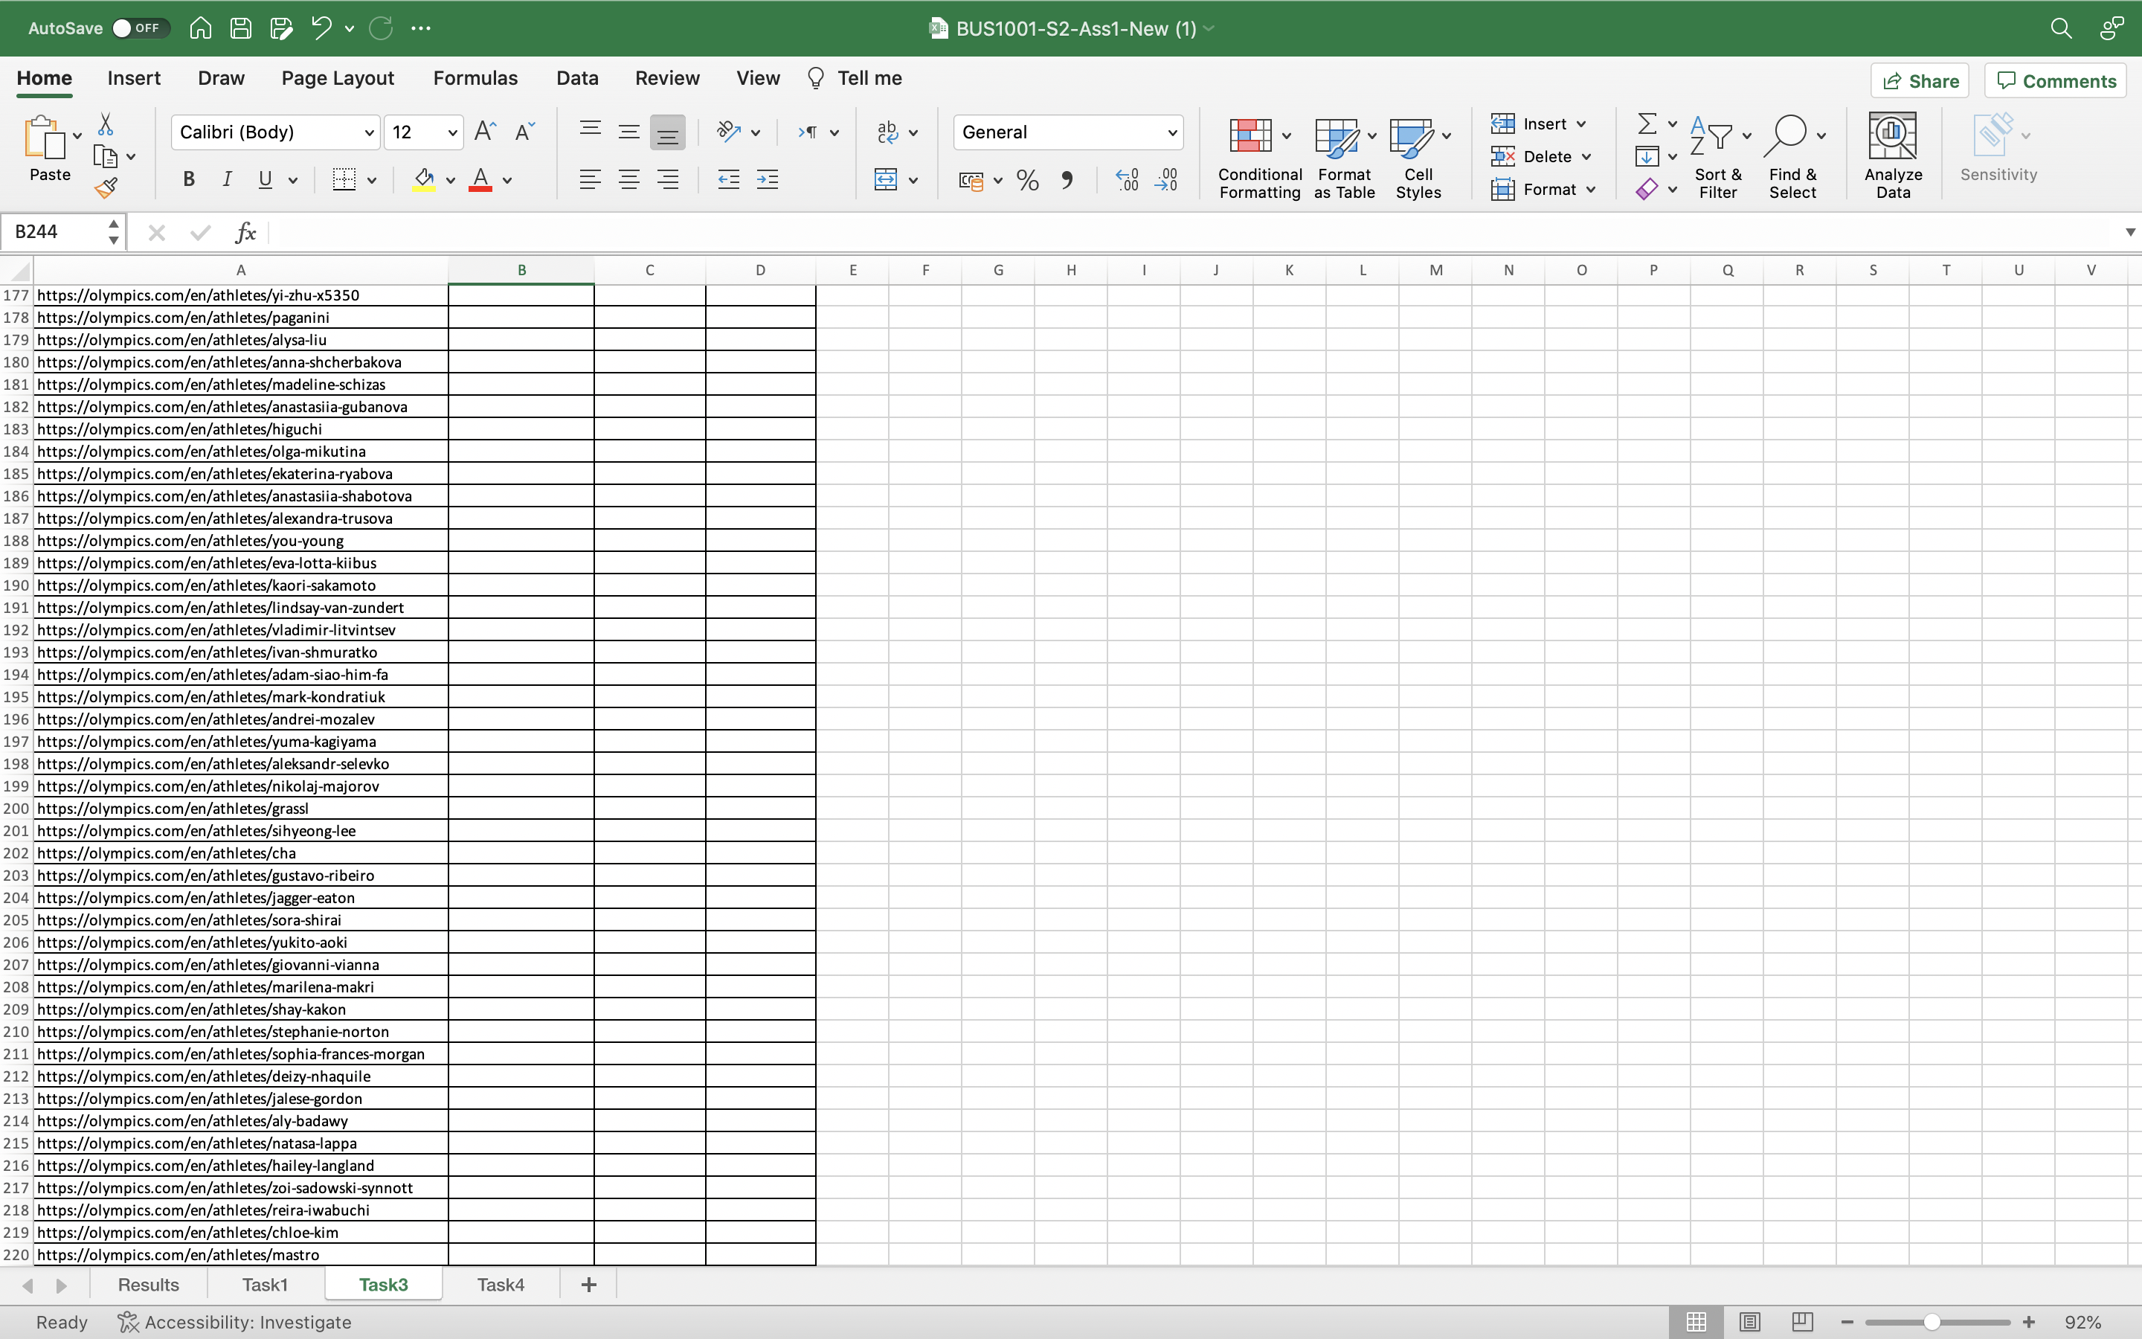This screenshot has height=1339, width=2142.
Task: Click the Merge & Center icon
Action: [x=885, y=180]
